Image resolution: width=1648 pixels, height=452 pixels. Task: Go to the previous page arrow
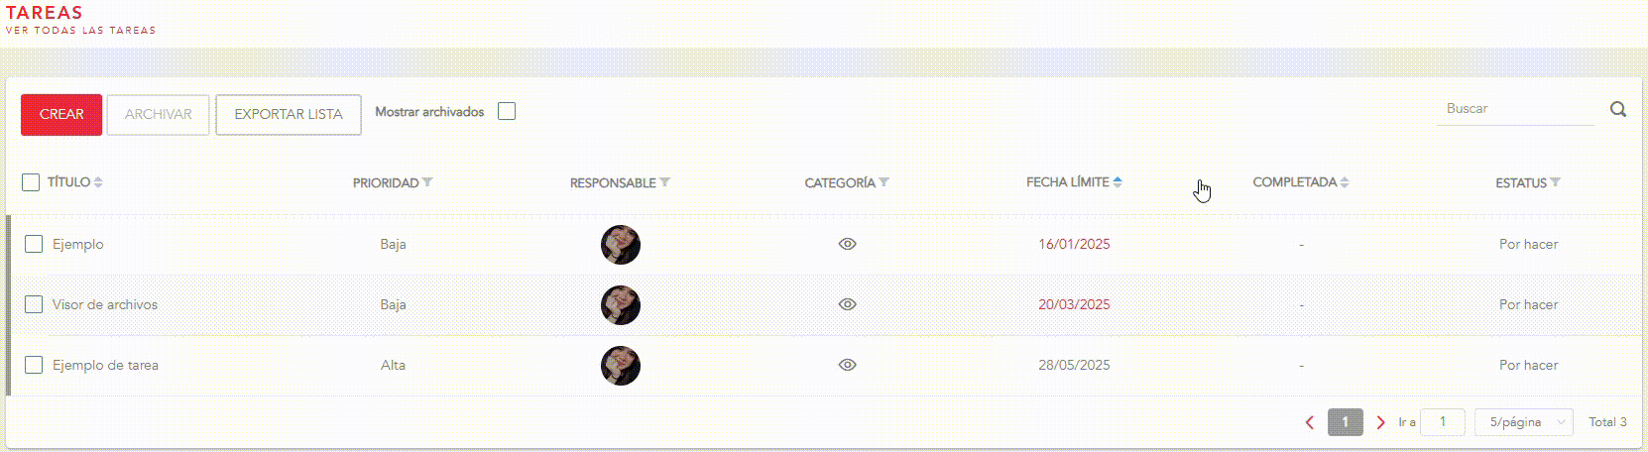coord(1310,422)
